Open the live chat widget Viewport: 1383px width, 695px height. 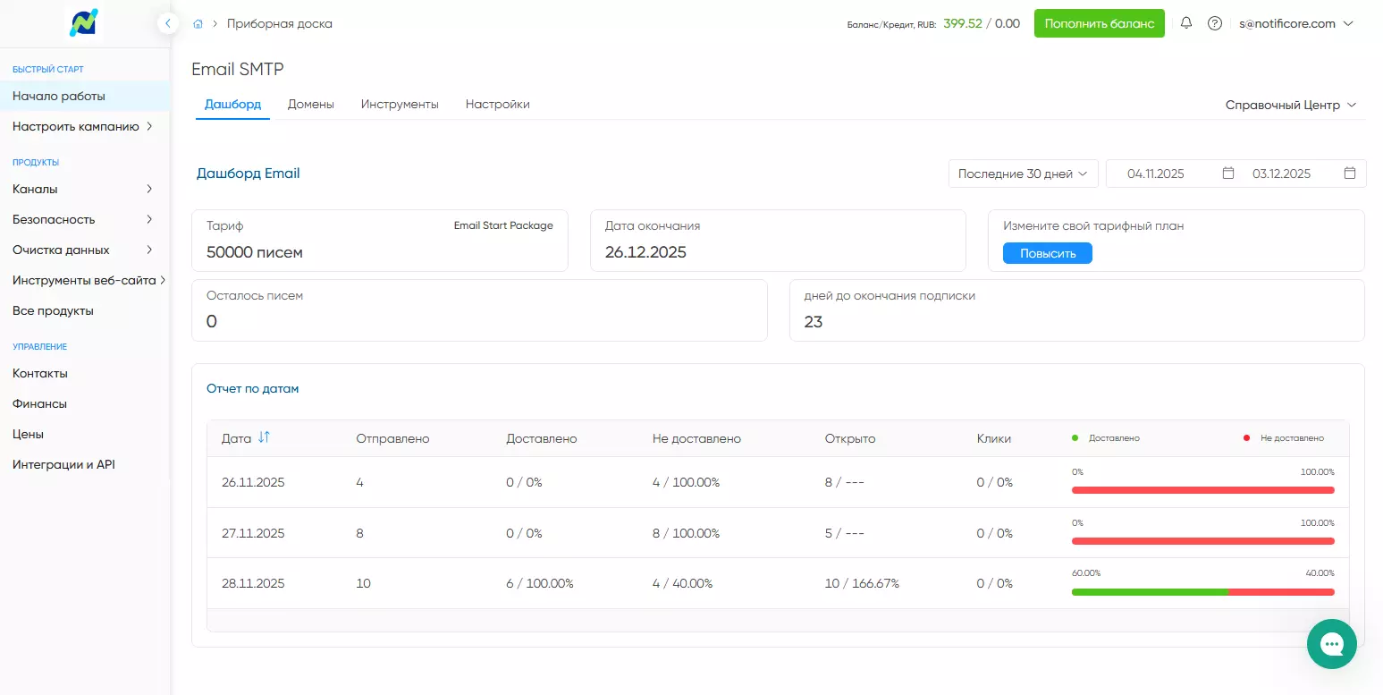pos(1331,643)
